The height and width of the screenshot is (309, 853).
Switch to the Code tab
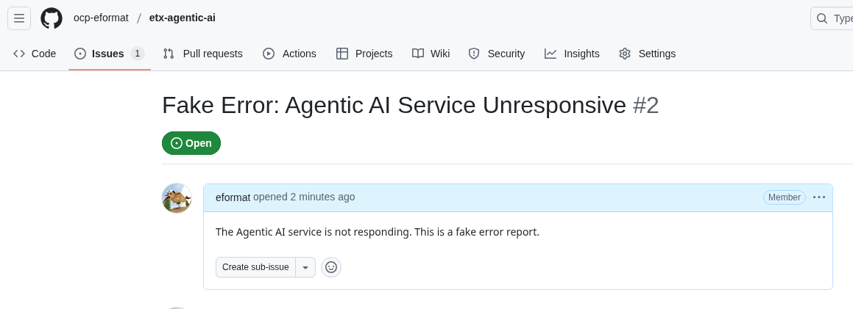[x=35, y=54]
